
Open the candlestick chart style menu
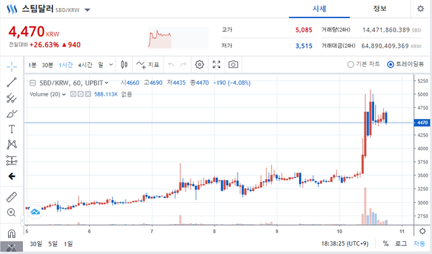[x=124, y=65]
